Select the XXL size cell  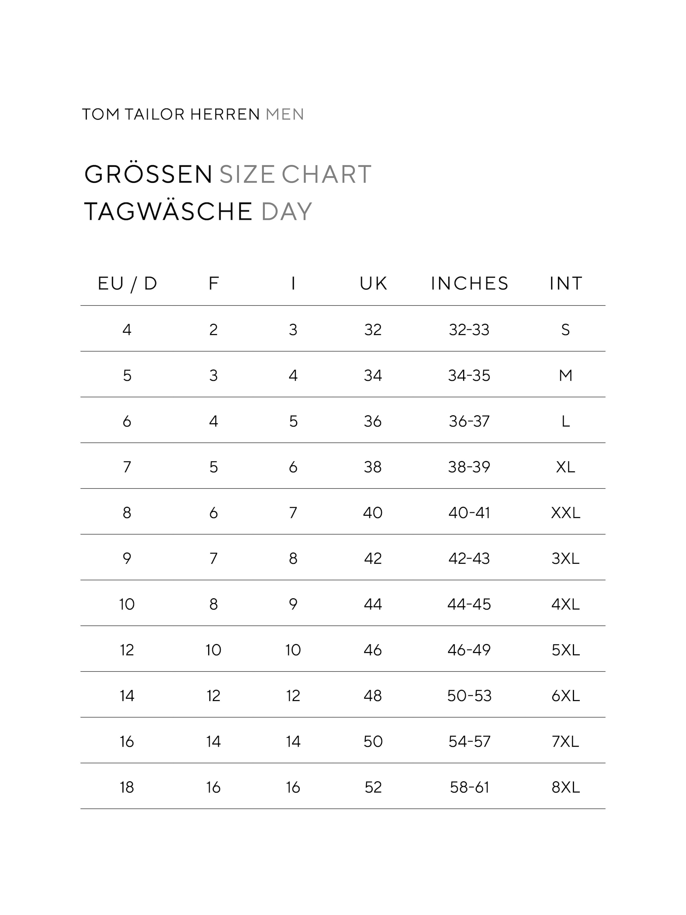(566, 513)
